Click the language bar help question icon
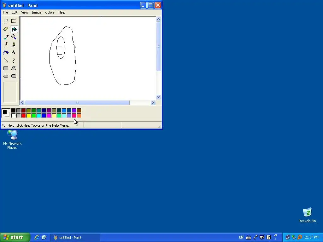Image resolution: width=323 pixels, height=242 pixels. click(269, 238)
